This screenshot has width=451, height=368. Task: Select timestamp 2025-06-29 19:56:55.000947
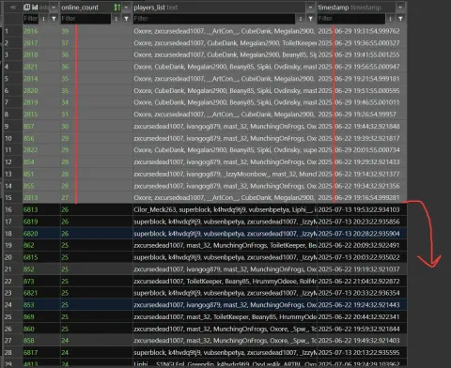[362, 67]
